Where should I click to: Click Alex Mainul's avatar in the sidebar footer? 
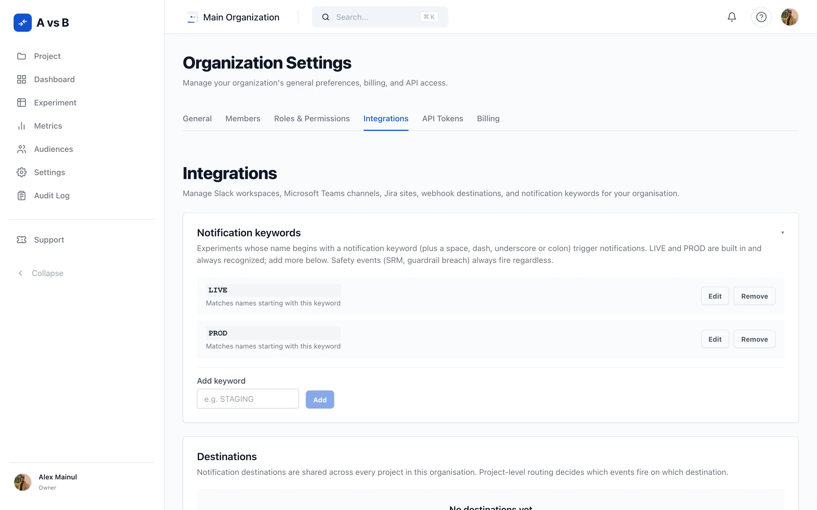click(23, 482)
